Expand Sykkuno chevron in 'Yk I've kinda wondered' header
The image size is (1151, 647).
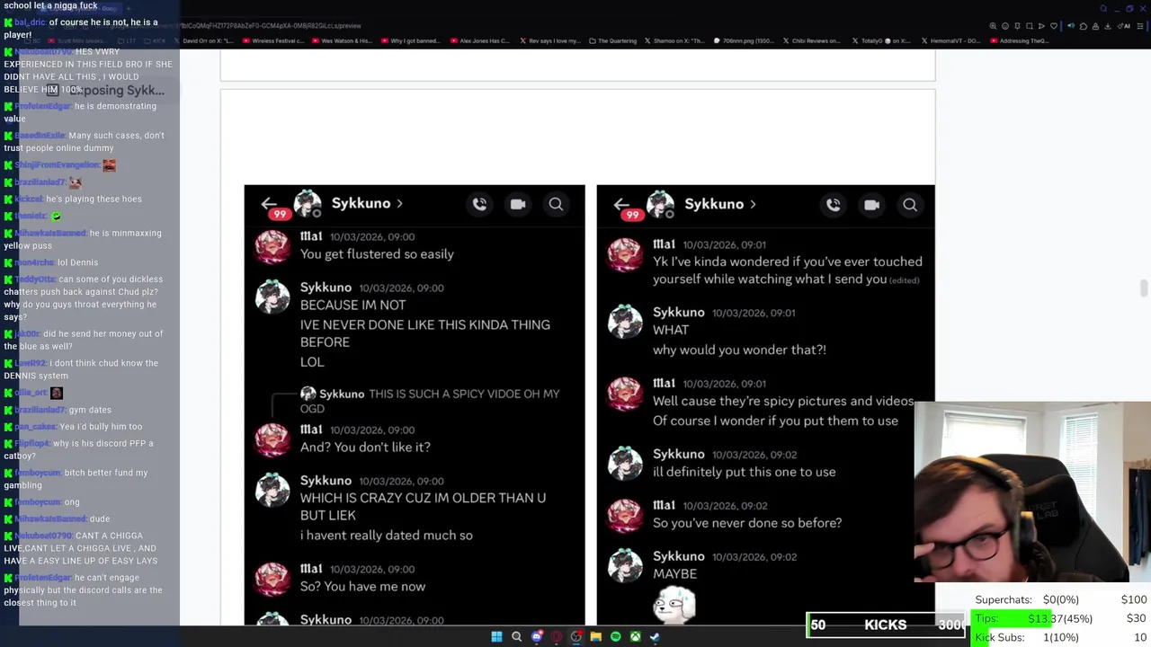(752, 205)
